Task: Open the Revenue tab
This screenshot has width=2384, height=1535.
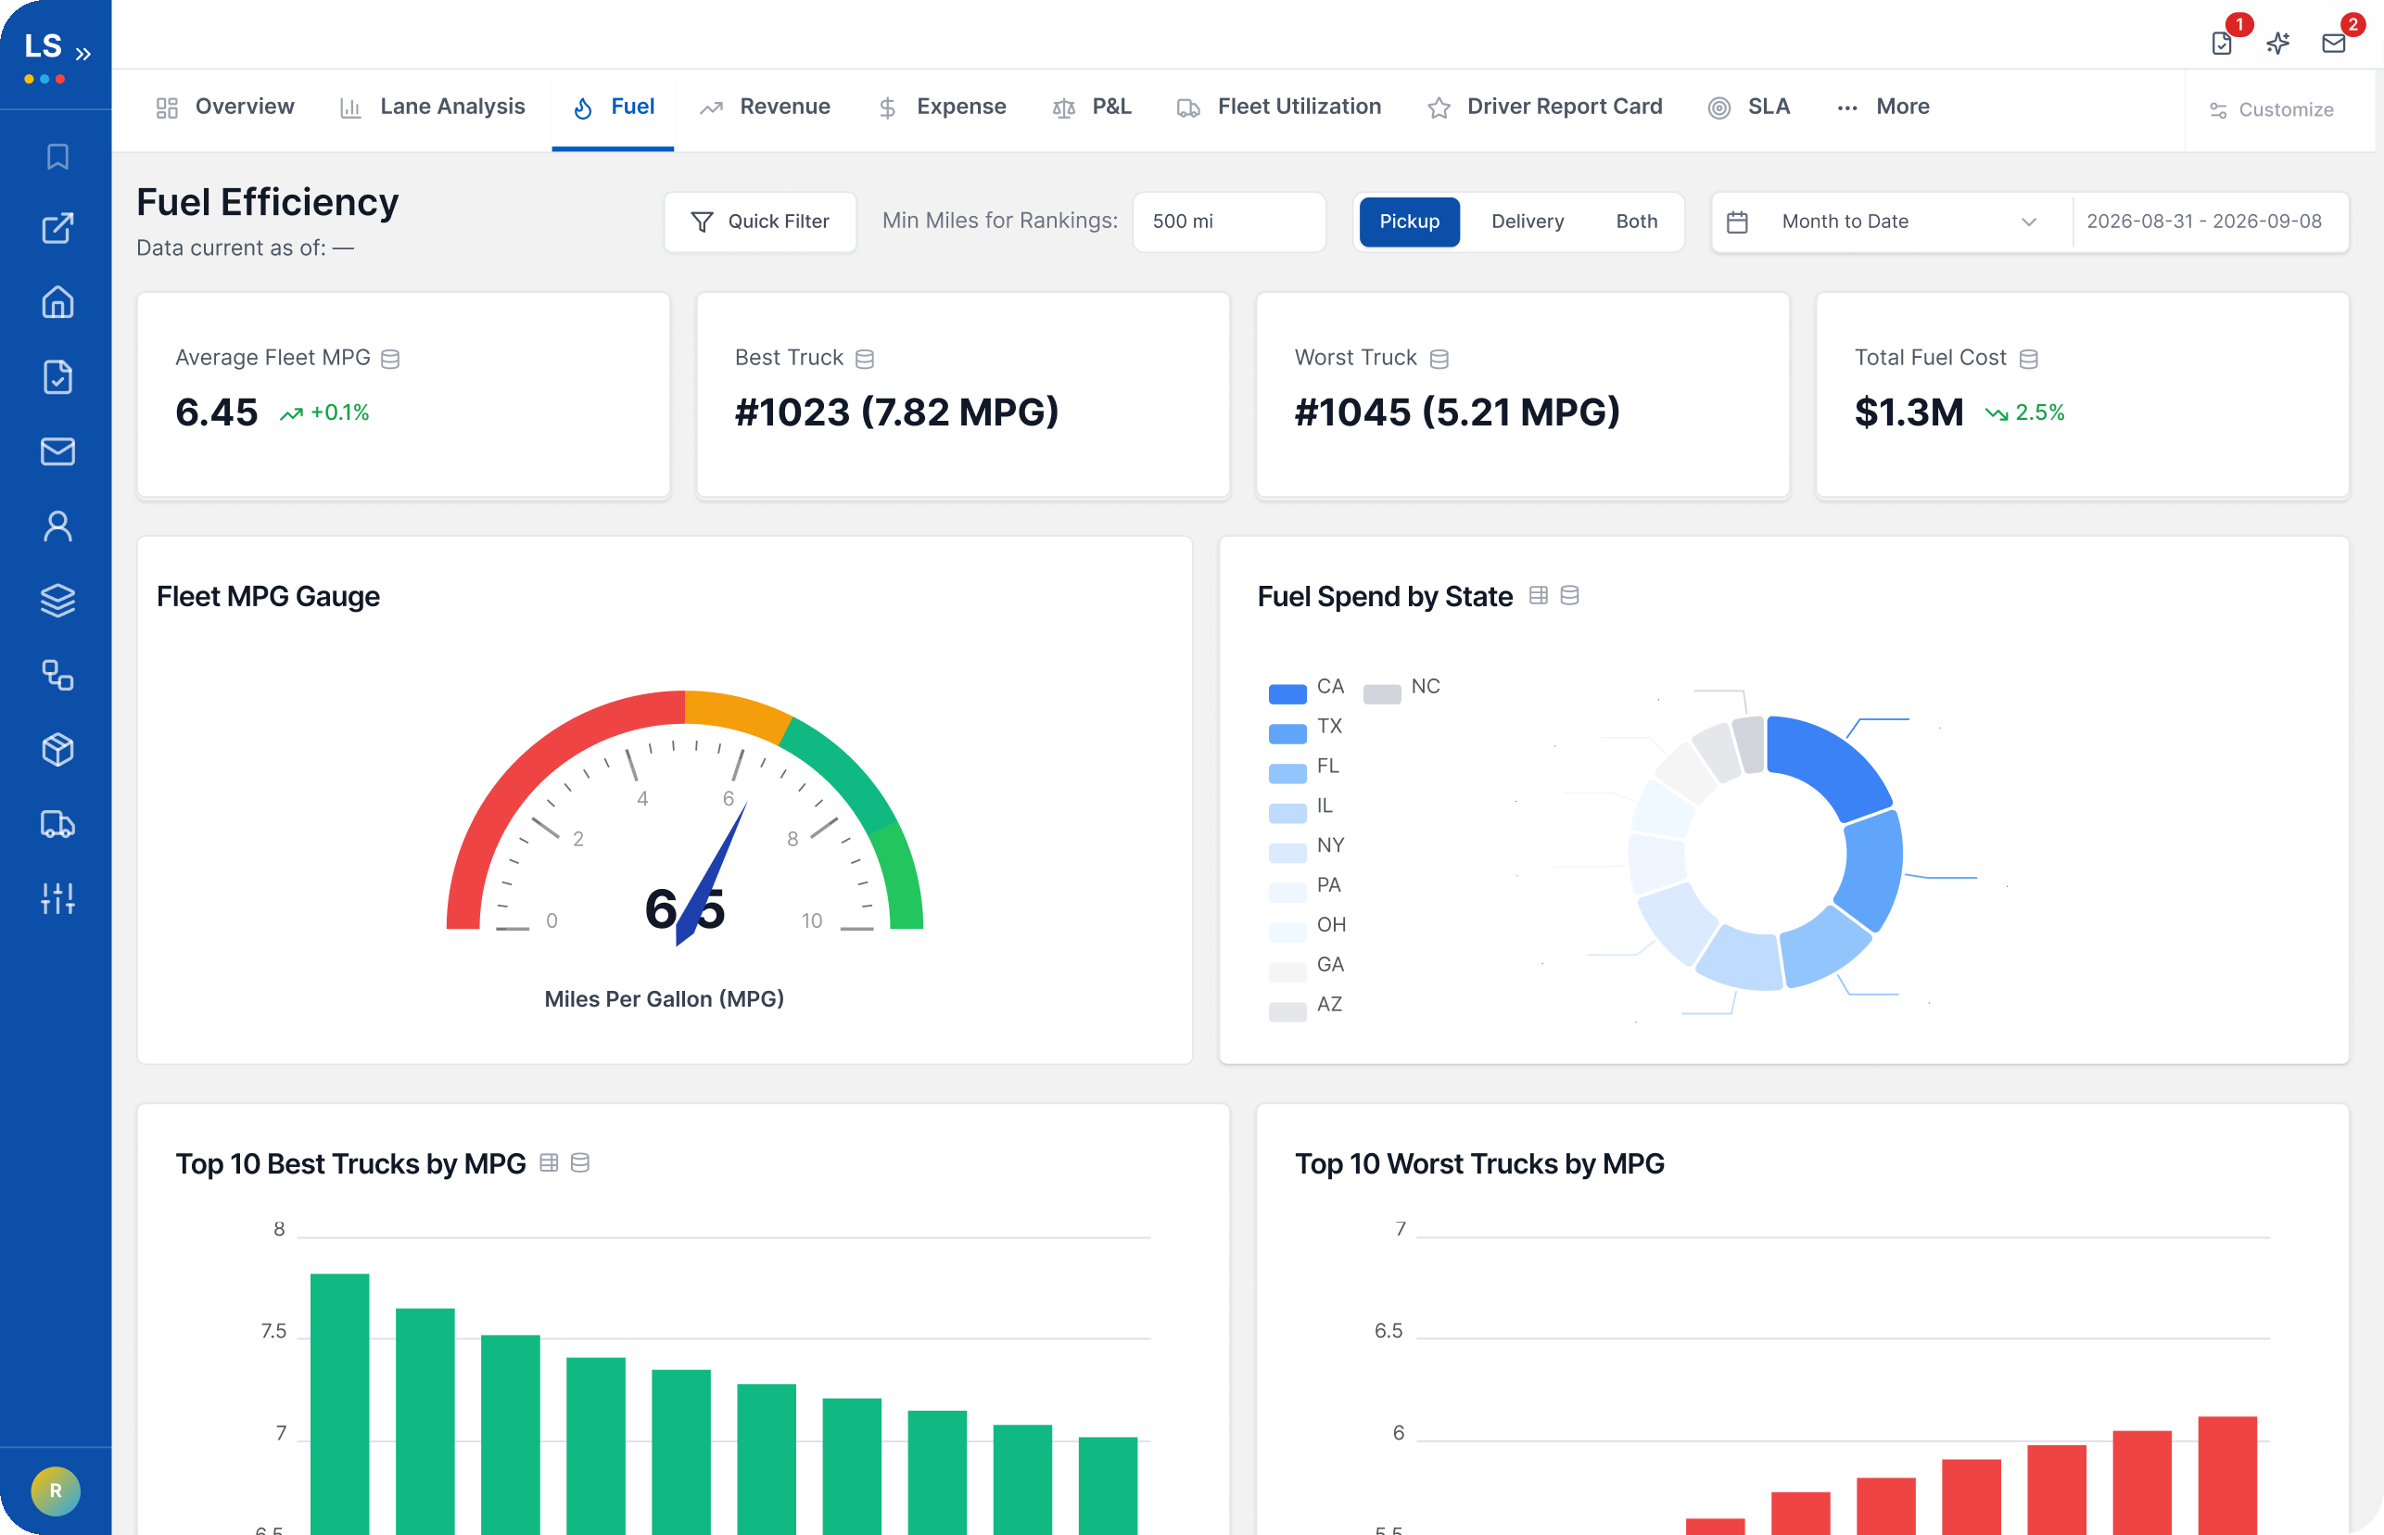Action: click(x=766, y=107)
